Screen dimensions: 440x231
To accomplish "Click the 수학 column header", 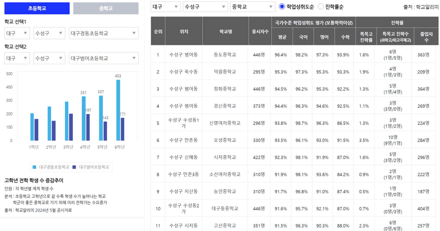I will (x=345, y=37).
